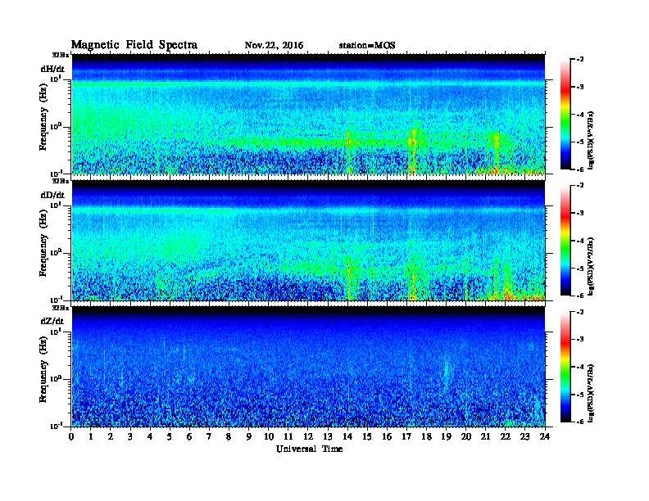This screenshot has width=649, height=501.
Task: Click hour 6 on the time axis
Action: [189, 437]
